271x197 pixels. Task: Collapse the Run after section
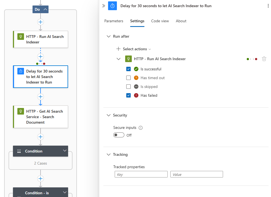(108, 36)
